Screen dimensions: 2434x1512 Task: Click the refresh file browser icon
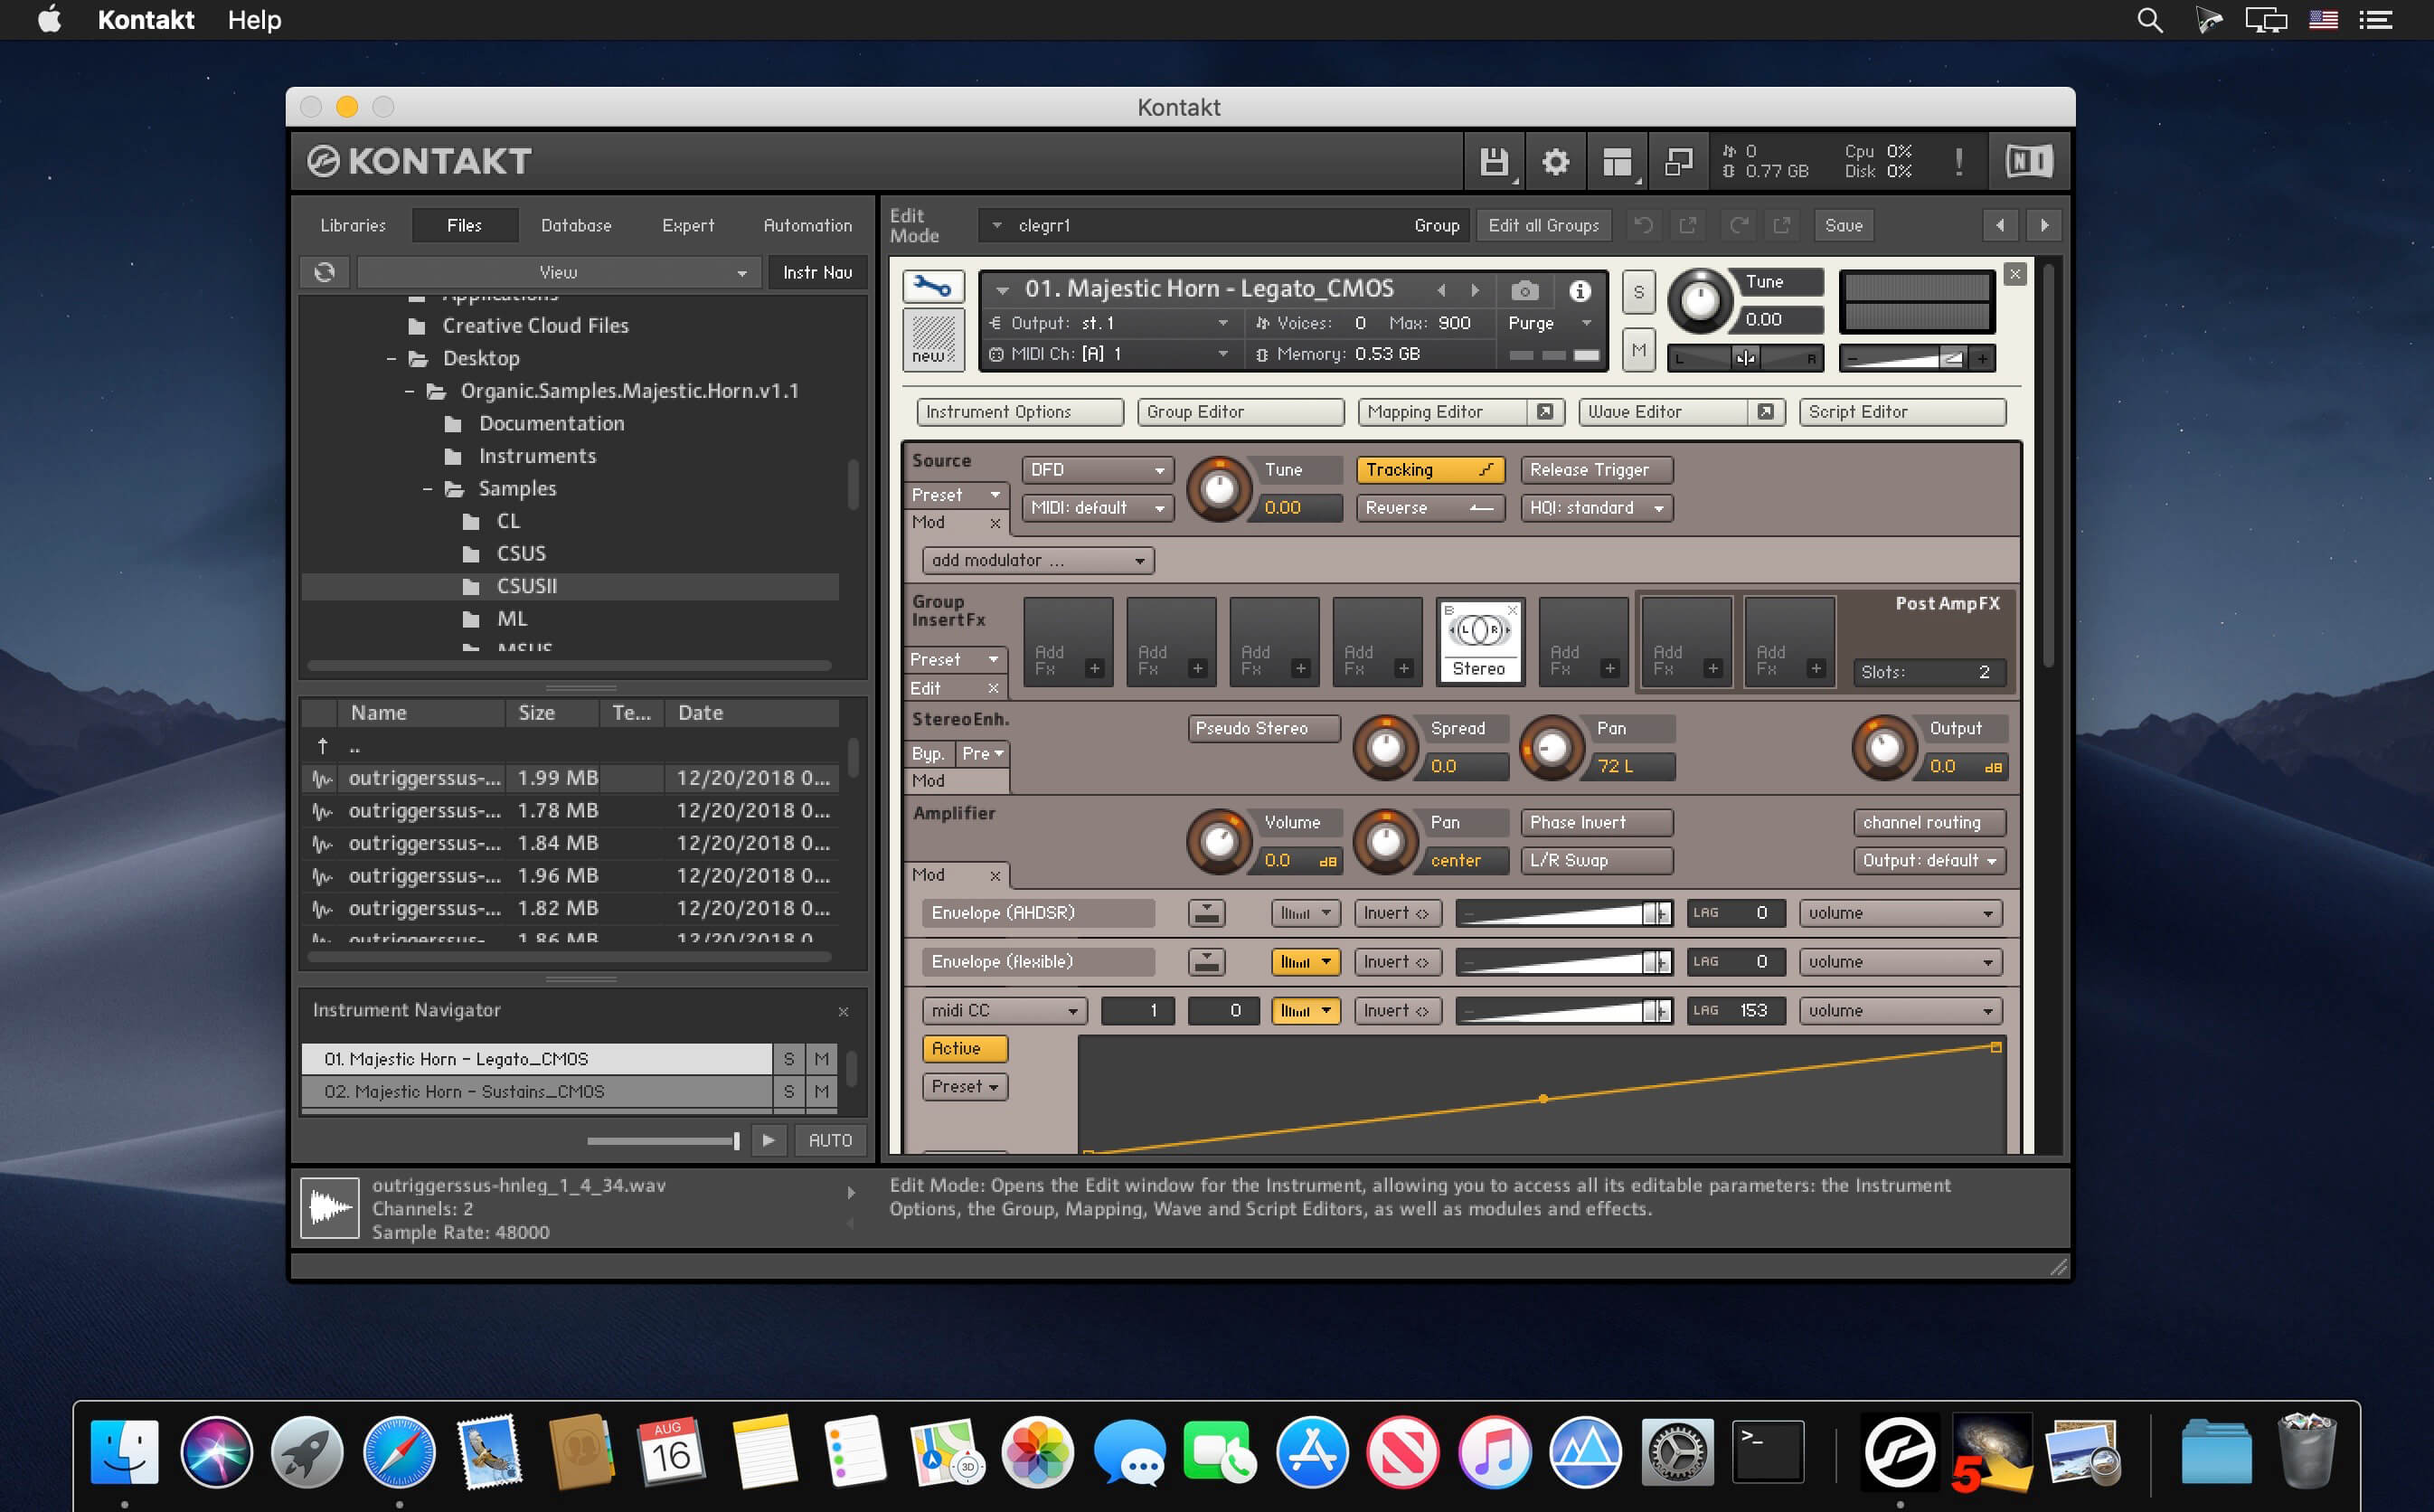pyautogui.click(x=325, y=272)
